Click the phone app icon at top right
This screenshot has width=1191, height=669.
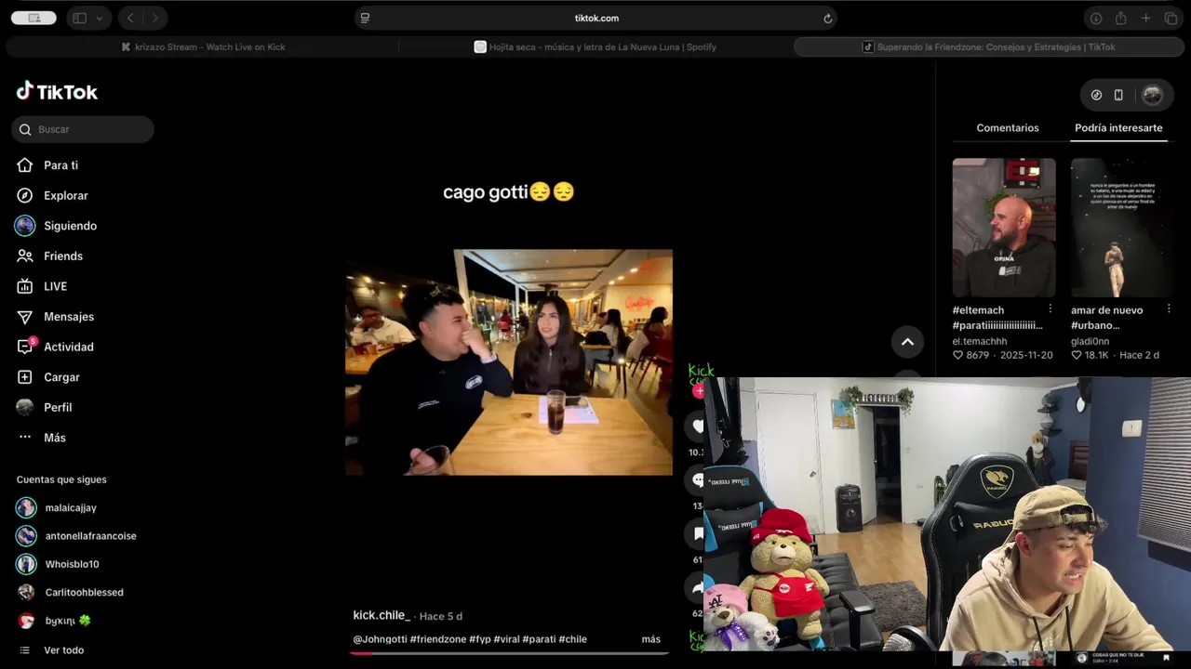[x=1118, y=95]
